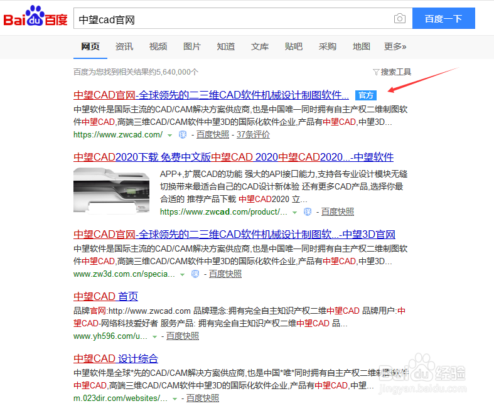
Task: Open first result 中望CAD官网 official link
Action: pos(211,95)
